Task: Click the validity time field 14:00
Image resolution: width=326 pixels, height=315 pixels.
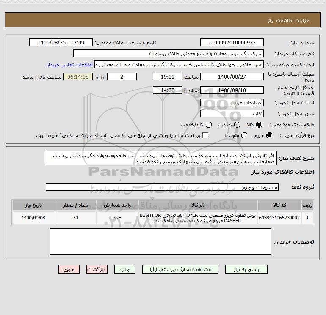Action: (x=168, y=90)
